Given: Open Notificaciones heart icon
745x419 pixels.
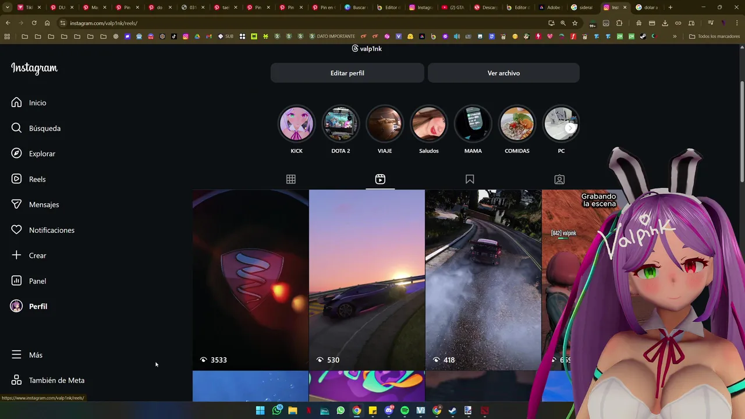Looking at the screenshot, I should point(16,230).
